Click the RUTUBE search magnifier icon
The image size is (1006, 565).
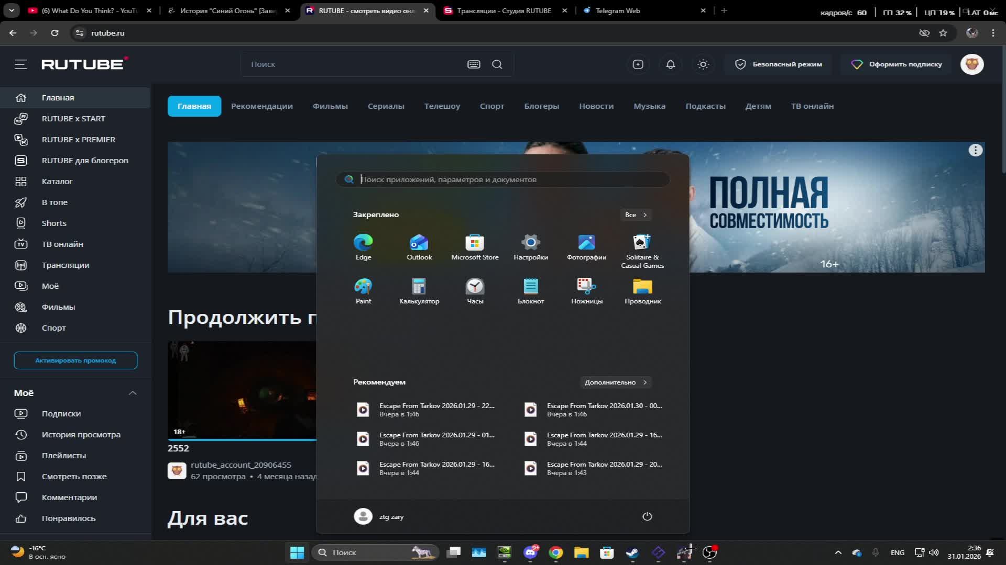497,64
